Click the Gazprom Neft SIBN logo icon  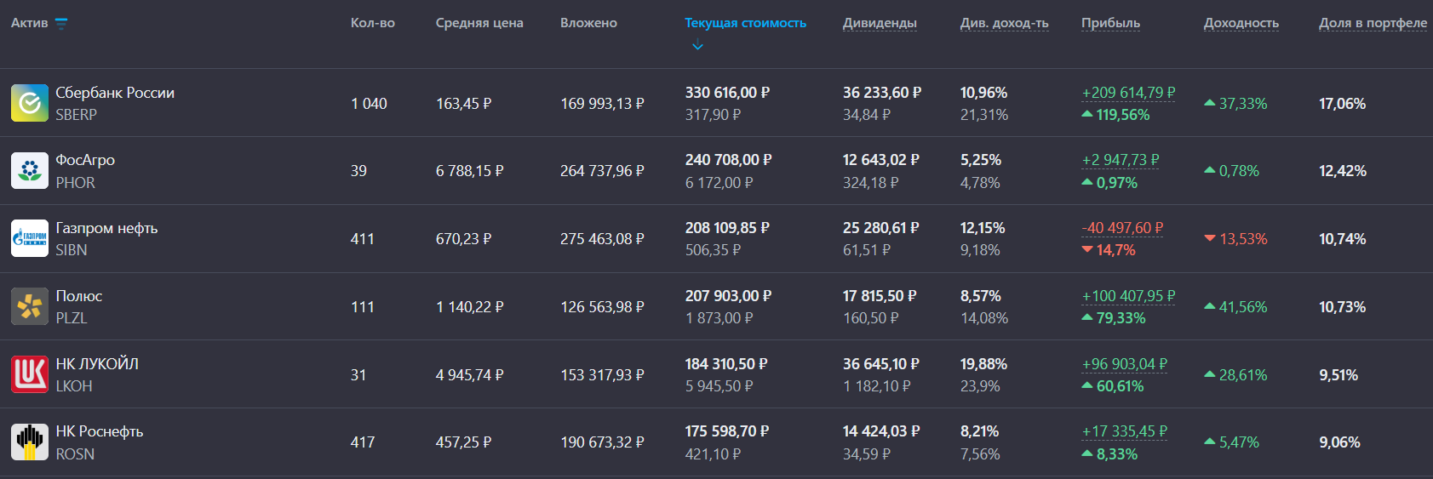click(30, 238)
